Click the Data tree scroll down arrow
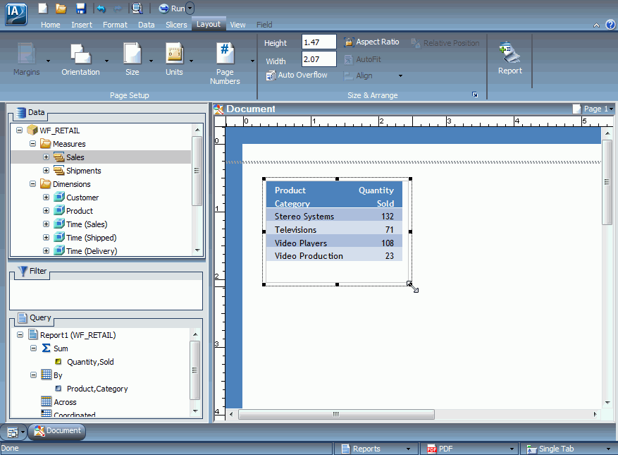Image resolution: width=618 pixels, height=455 pixels. 197,250
